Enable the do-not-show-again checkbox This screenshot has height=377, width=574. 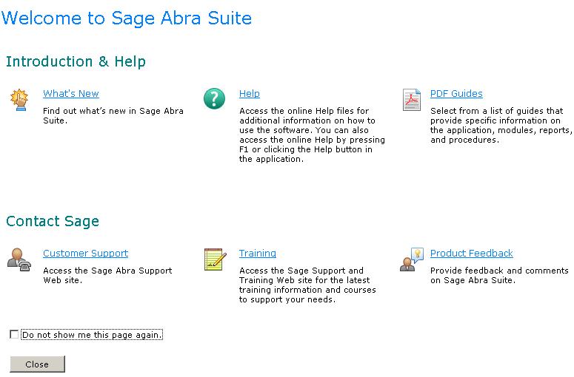click(14, 335)
